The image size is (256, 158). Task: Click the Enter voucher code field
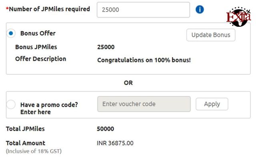click(144, 104)
